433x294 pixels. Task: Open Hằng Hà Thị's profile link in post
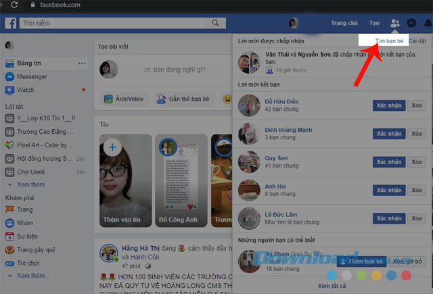(x=141, y=249)
